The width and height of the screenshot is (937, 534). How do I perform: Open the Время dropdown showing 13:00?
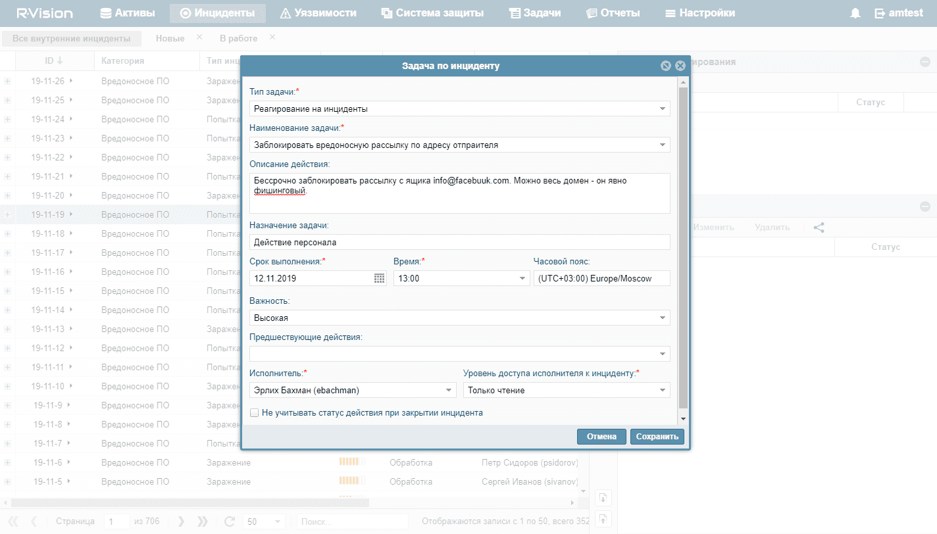[522, 278]
